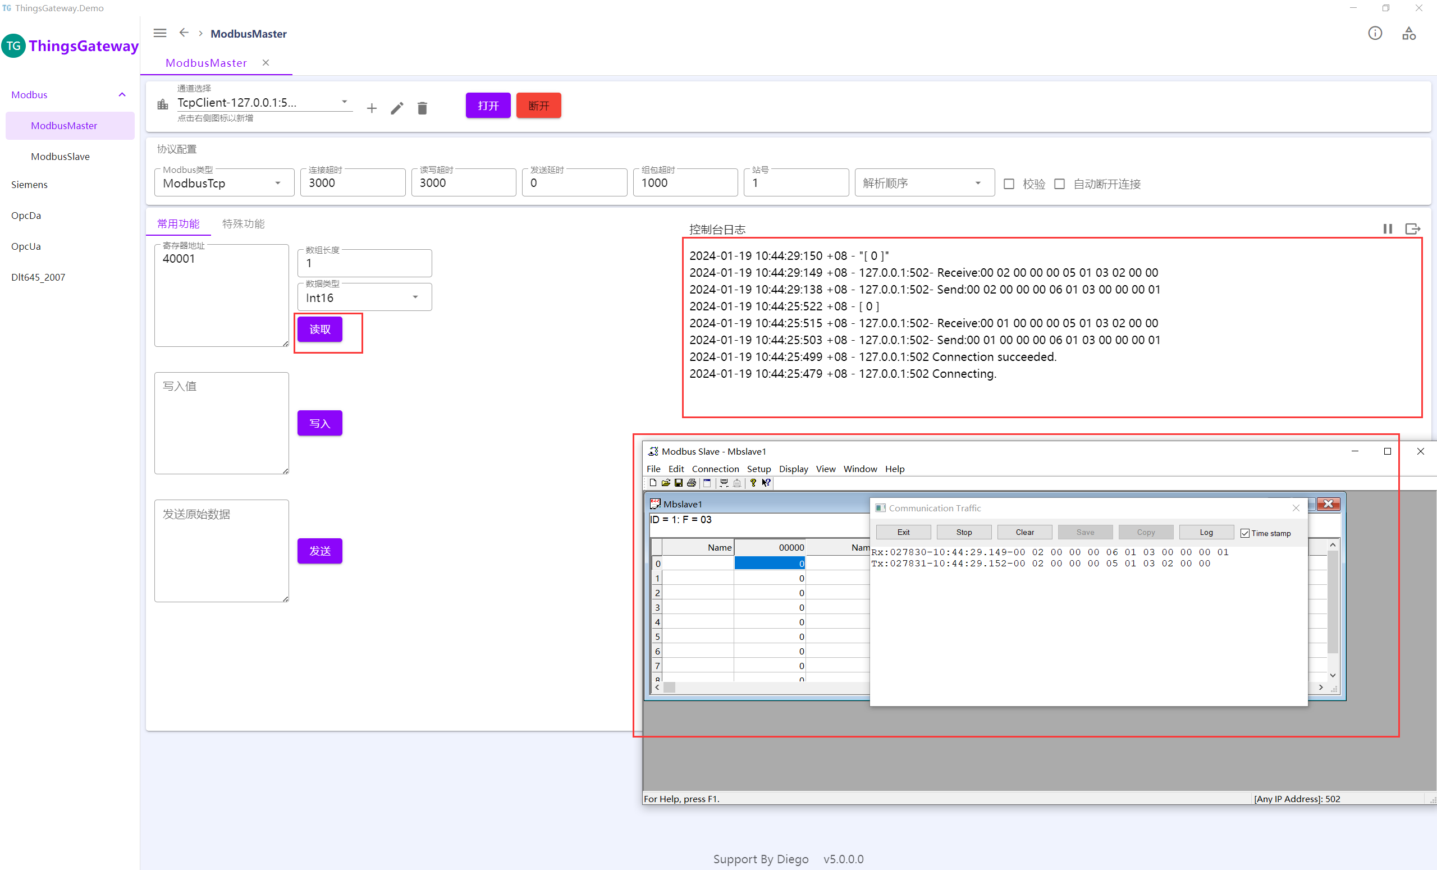
Task: Expand the 数据类型 Int16 dropdown
Action: pos(364,297)
